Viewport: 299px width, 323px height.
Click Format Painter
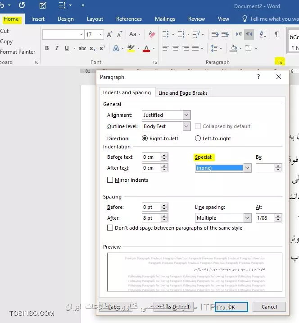18,52
